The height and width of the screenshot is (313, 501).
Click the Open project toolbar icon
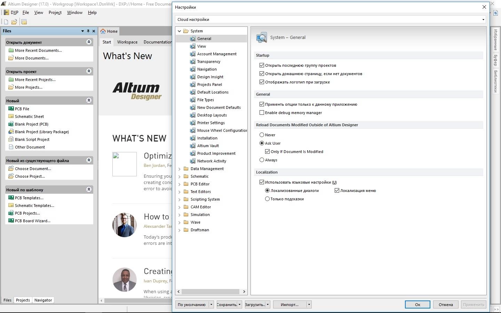(24, 22)
